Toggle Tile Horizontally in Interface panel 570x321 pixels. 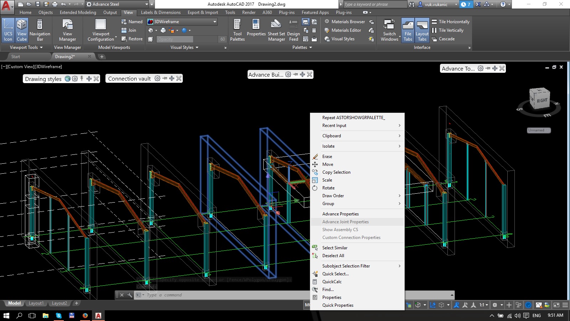click(x=451, y=21)
